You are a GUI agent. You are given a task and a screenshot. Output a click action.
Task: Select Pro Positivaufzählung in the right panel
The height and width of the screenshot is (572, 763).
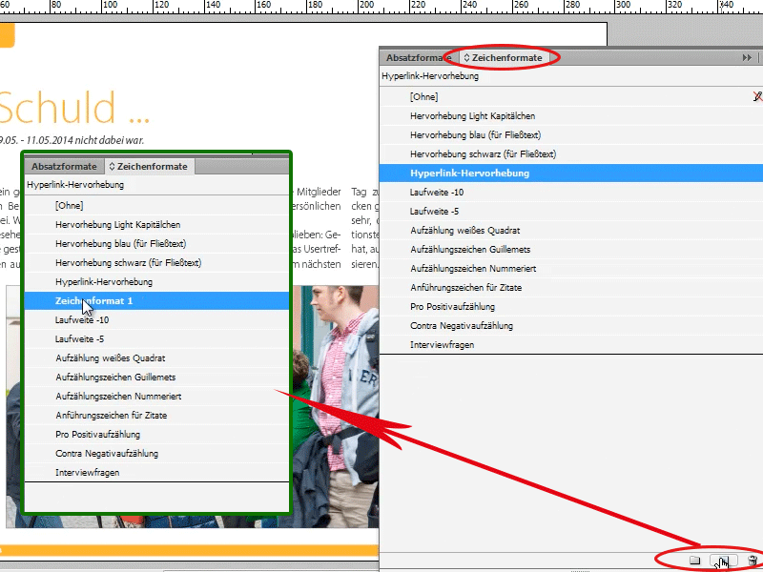570,306
